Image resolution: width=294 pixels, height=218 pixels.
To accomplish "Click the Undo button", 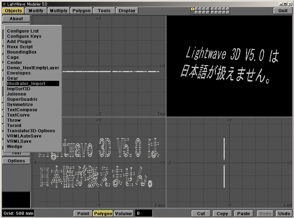I will pyautogui.click(x=284, y=213).
